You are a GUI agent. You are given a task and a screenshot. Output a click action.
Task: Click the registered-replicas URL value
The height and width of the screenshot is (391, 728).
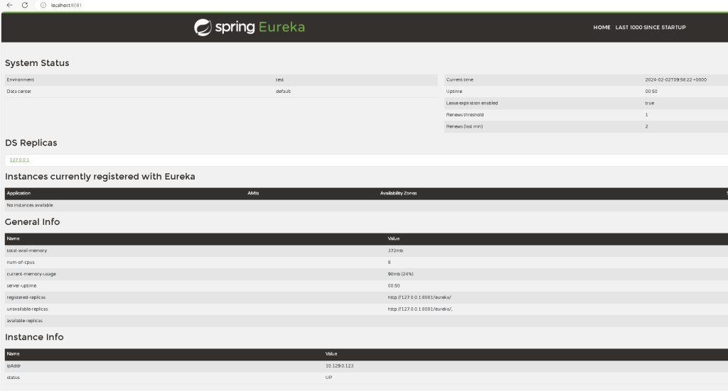pyautogui.click(x=419, y=297)
